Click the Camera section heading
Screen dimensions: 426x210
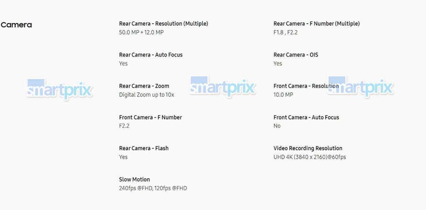16,25
